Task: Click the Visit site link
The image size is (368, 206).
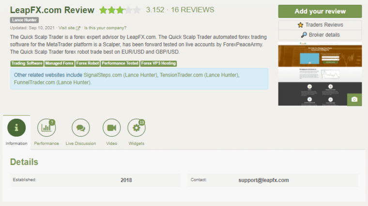Action: (66, 28)
